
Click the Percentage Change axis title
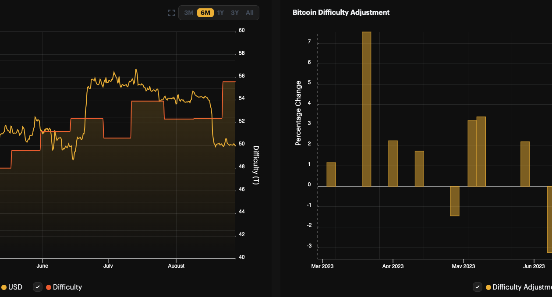click(x=298, y=113)
